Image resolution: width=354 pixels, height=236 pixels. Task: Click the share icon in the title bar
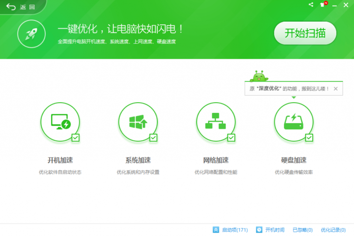point(310,5)
